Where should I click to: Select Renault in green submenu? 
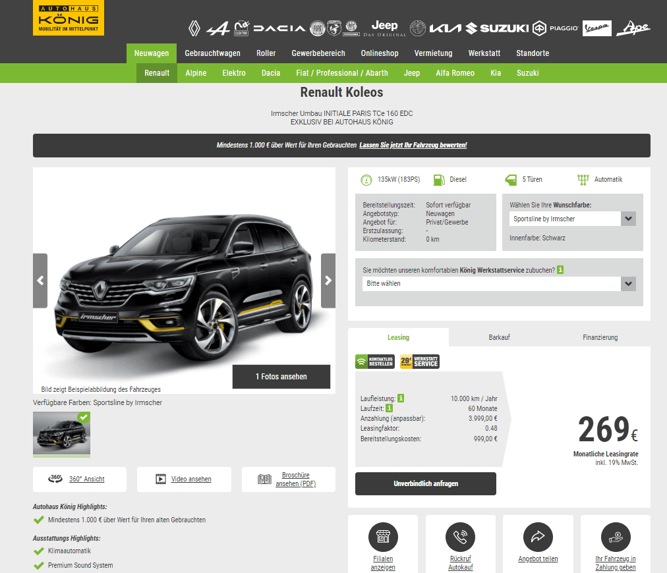coord(157,73)
